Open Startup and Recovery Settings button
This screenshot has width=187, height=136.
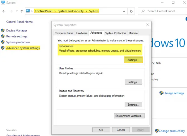pyautogui.click(x=133, y=105)
